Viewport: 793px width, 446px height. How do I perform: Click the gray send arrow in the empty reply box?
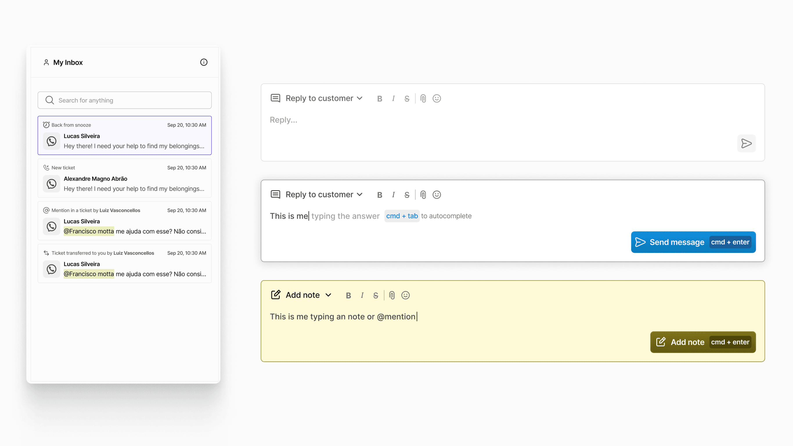click(x=746, y=143)
